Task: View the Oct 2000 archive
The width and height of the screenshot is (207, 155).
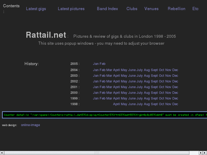Action: click(161, 93)
